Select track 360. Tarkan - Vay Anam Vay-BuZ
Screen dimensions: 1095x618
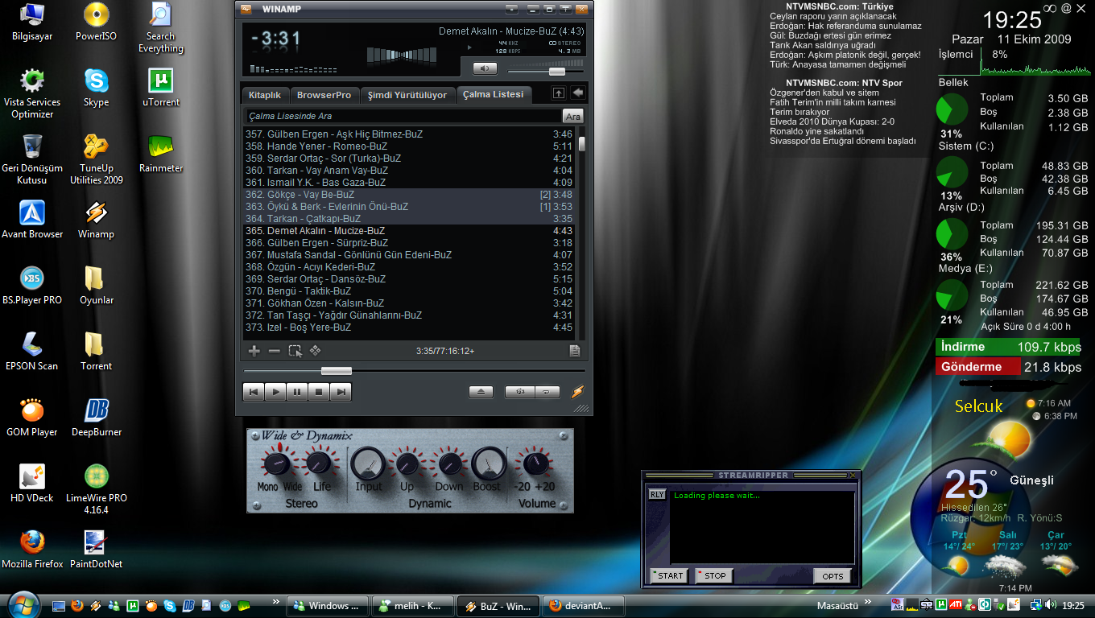pos(409,171)
